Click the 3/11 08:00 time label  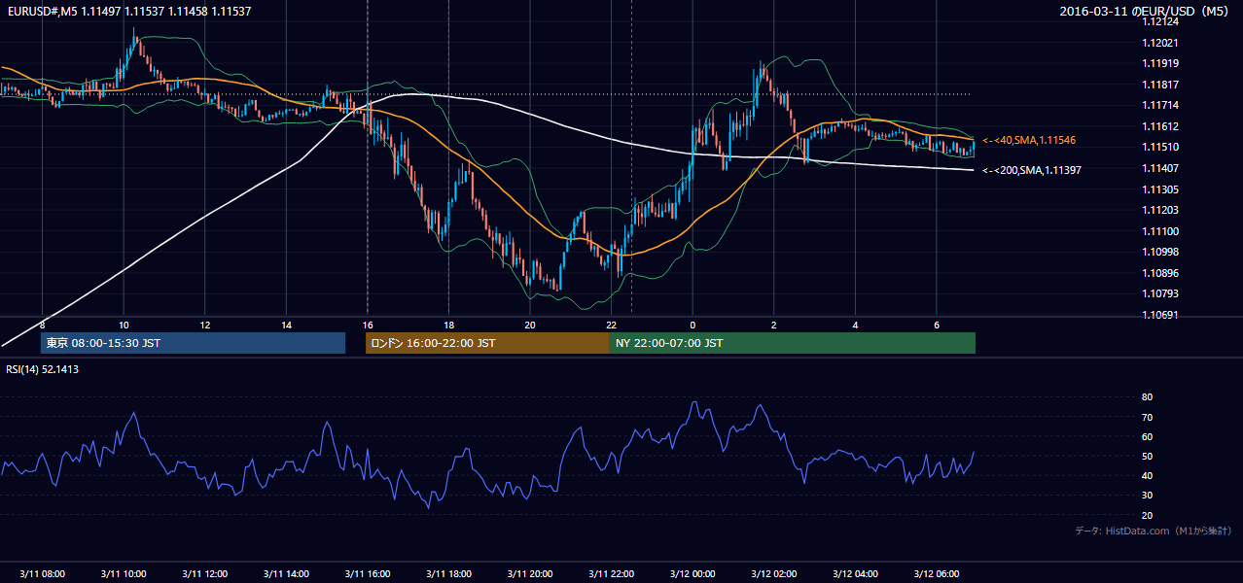pyautogui.click(x=42, y=573)
